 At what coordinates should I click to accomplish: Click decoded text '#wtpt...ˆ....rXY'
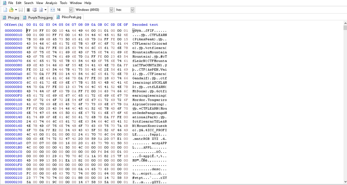(x=149, y=178)
